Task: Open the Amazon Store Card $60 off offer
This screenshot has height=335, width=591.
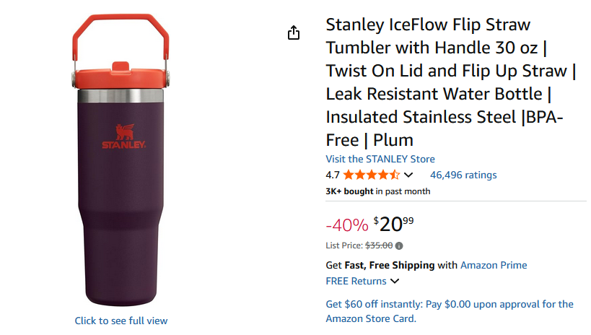Action: point(450,311)
